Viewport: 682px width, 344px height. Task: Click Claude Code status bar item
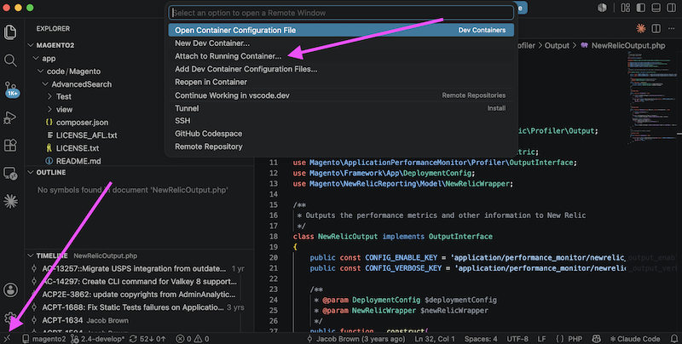point(635,338)
